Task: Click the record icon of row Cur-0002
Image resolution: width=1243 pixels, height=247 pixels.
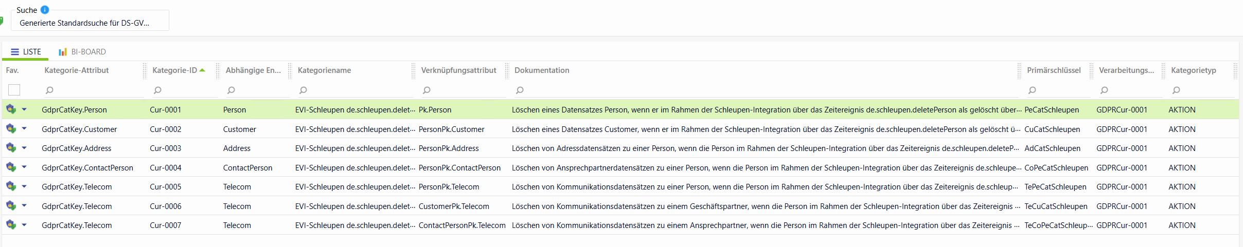Action: (x=11, y=128)
